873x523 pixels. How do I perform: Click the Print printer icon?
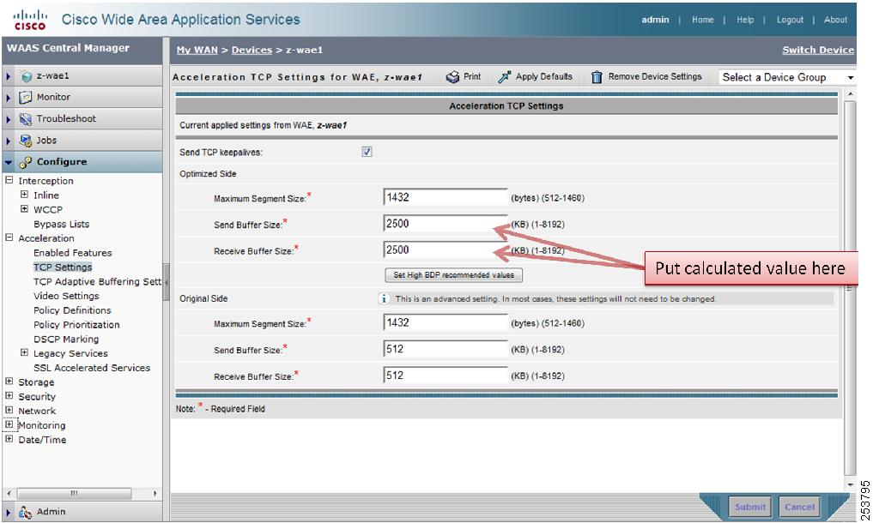coord(452,77)
